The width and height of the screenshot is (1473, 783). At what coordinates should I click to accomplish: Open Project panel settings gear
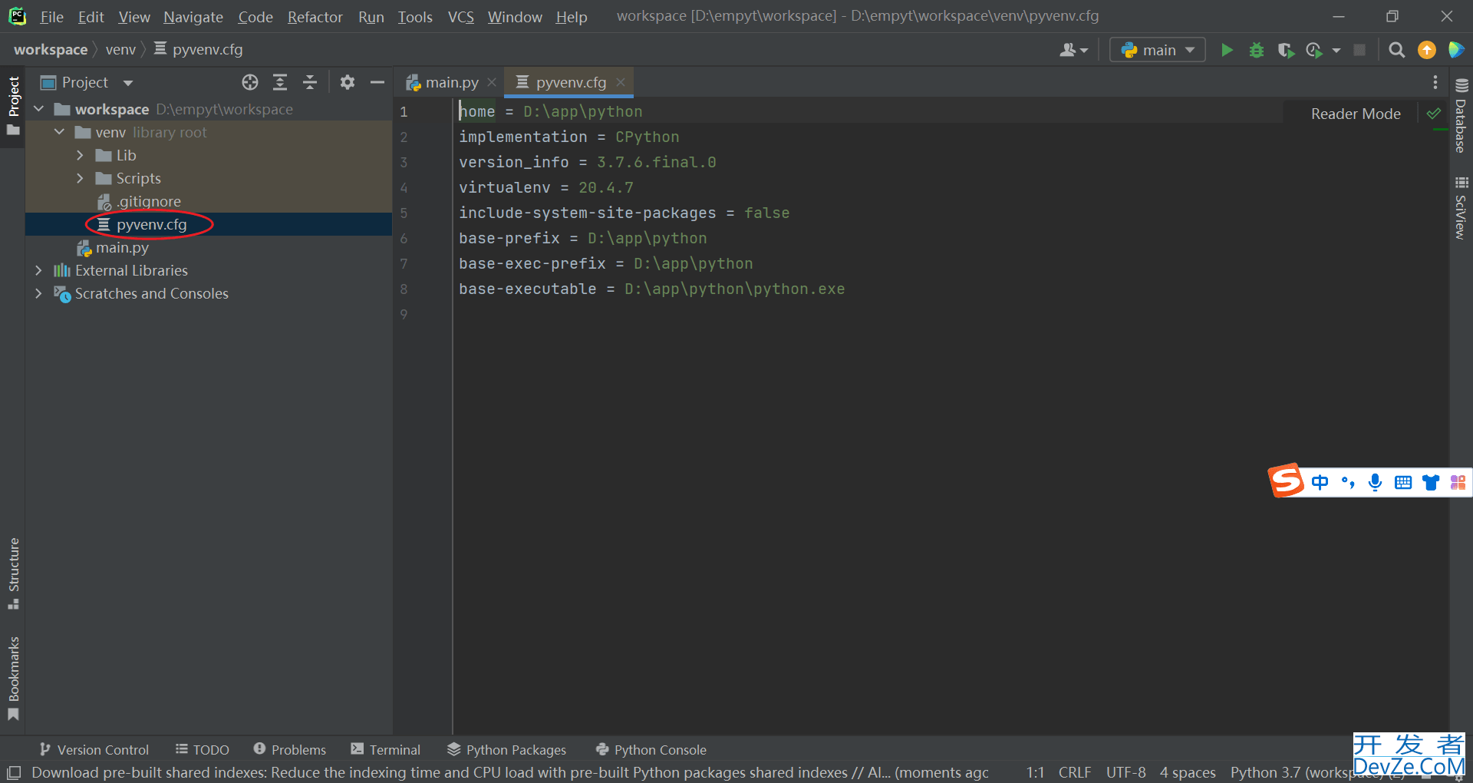click(x=348, y=82)
